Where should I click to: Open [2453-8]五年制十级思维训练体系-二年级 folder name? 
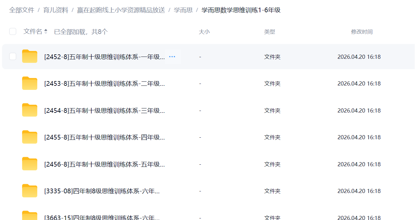click(x=105, y=84)
